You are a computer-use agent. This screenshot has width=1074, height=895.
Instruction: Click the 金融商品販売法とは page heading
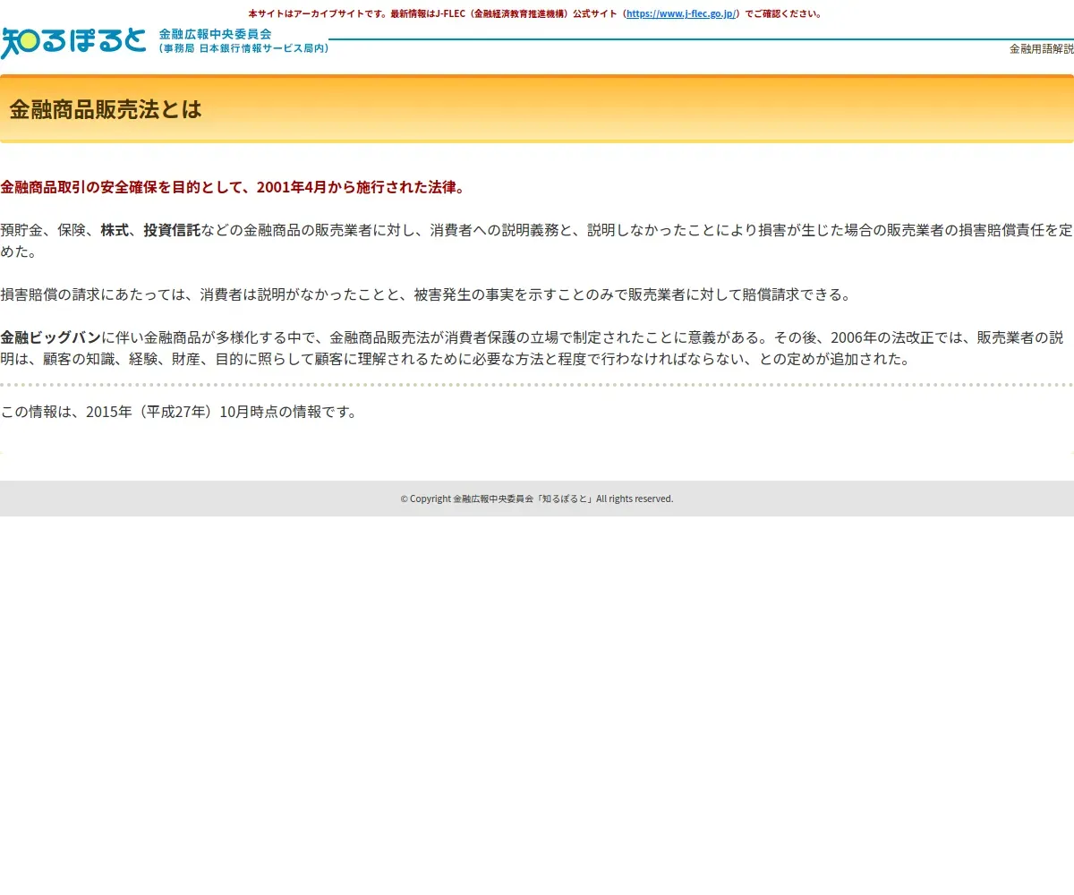[x=106, y=109]
